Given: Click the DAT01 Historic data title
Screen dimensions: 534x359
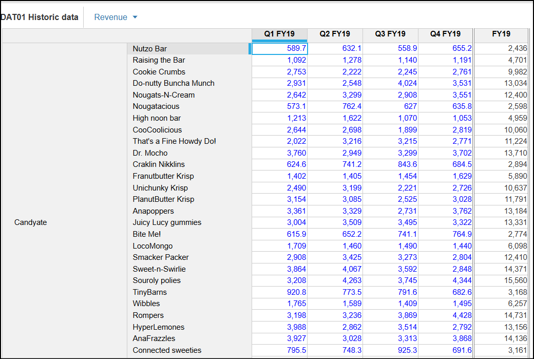Looking at the screenshot, I should pyautogui.click(x=40, y=17).
